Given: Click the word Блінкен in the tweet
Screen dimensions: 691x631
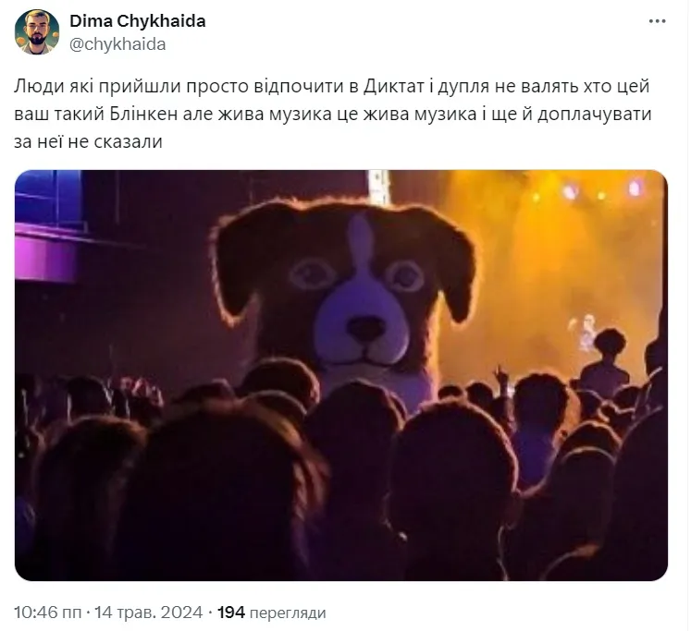Looking at the screenshot, I should [x=143, y=114].
